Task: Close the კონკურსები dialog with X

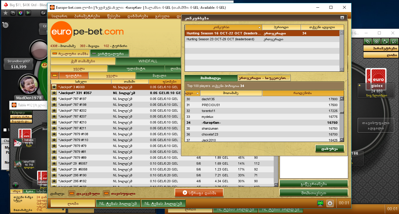Action: [342, 18]
